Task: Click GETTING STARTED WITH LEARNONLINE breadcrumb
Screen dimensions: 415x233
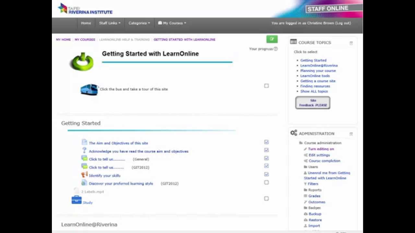Action: 184,39
